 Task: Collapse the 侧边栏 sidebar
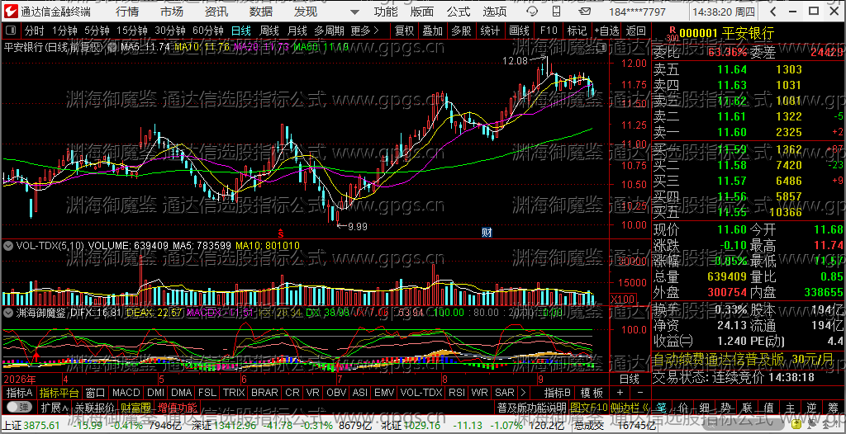coord(630,407)
